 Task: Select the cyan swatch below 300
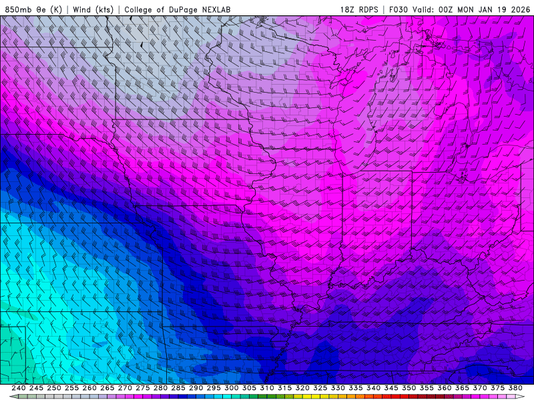(227, 397)
